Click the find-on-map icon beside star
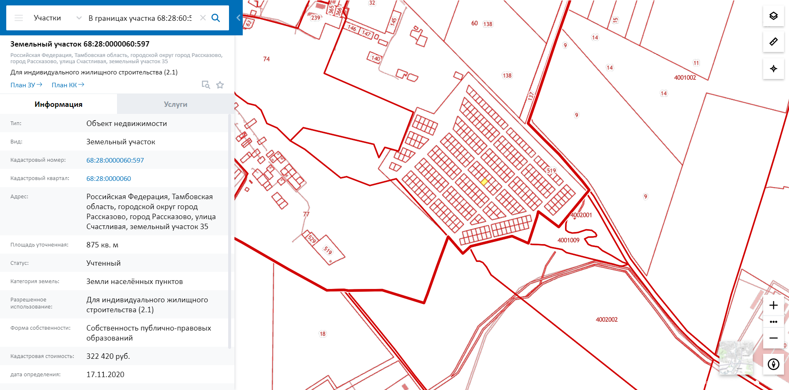This screenshot has height=390, width=789. click(206, 85)
